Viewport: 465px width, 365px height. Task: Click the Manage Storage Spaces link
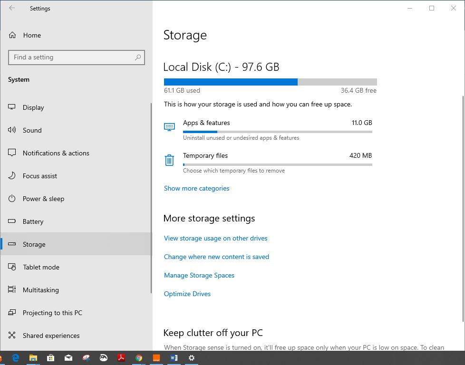[x=199, y=276]
